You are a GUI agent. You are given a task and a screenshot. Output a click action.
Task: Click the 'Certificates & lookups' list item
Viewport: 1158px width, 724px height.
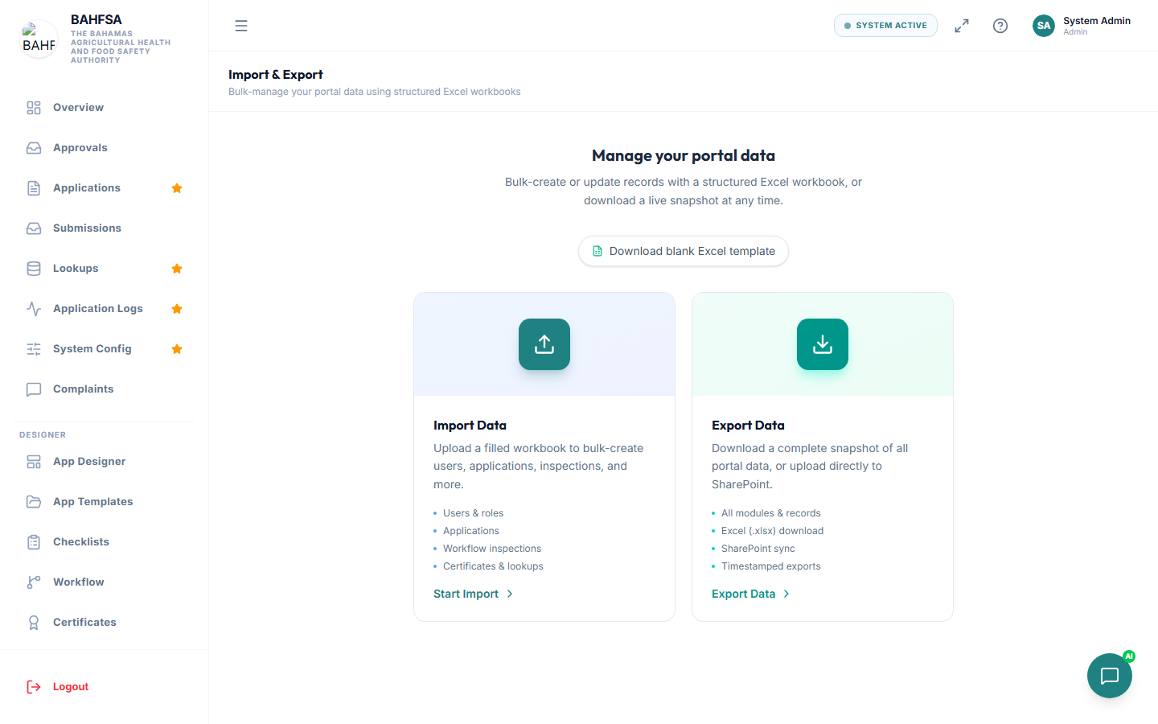click(x=493, y=566)
